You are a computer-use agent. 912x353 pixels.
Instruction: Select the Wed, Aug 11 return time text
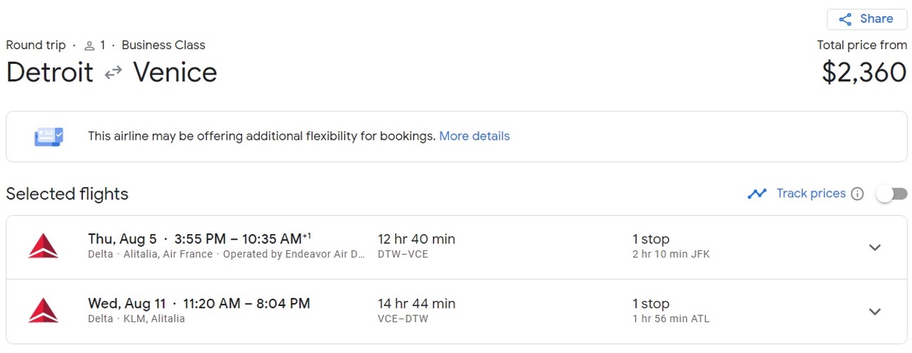pyautogui.click(x=199, y=304)
